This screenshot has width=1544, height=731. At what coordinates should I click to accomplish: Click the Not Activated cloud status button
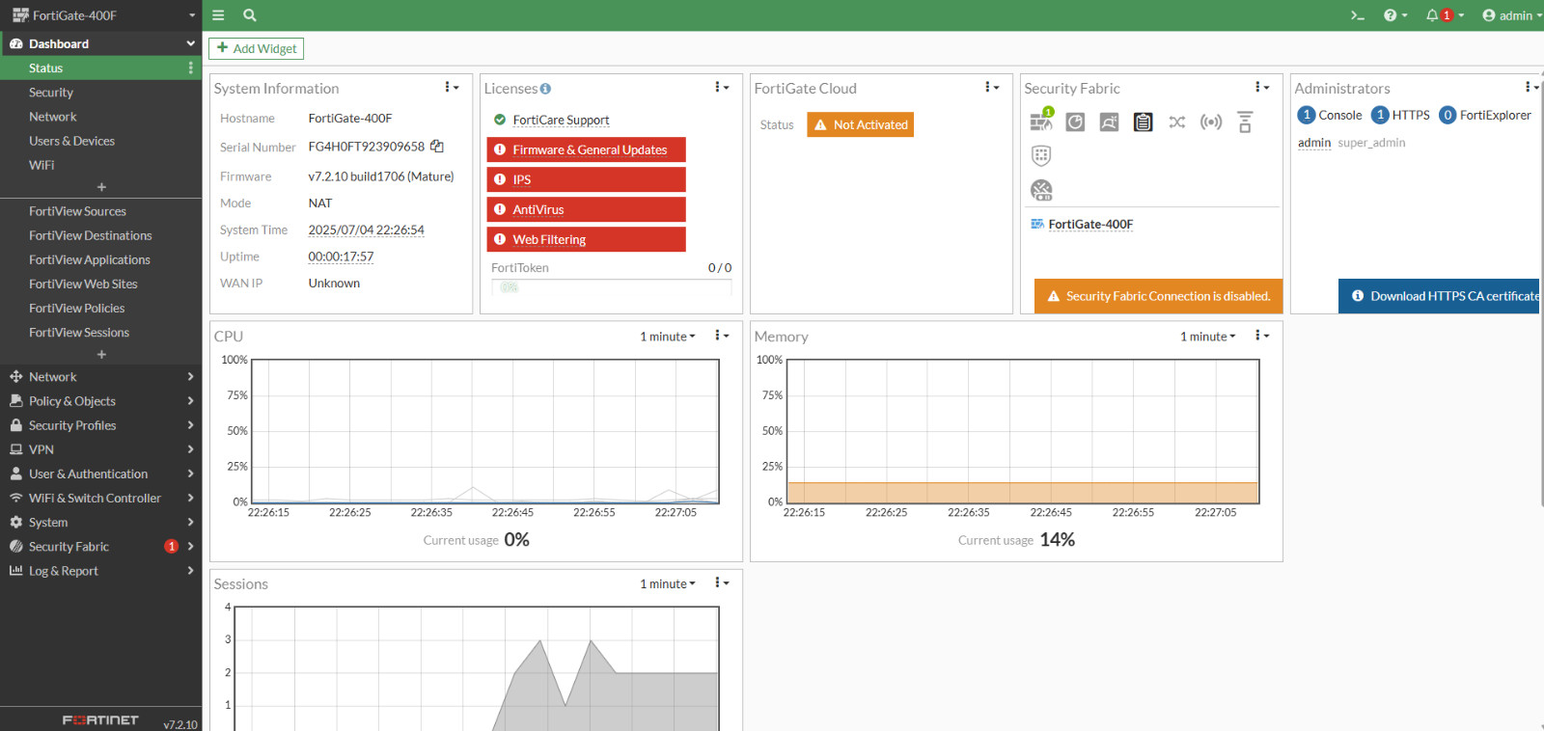pyautogui.click(x=861, y=124)
